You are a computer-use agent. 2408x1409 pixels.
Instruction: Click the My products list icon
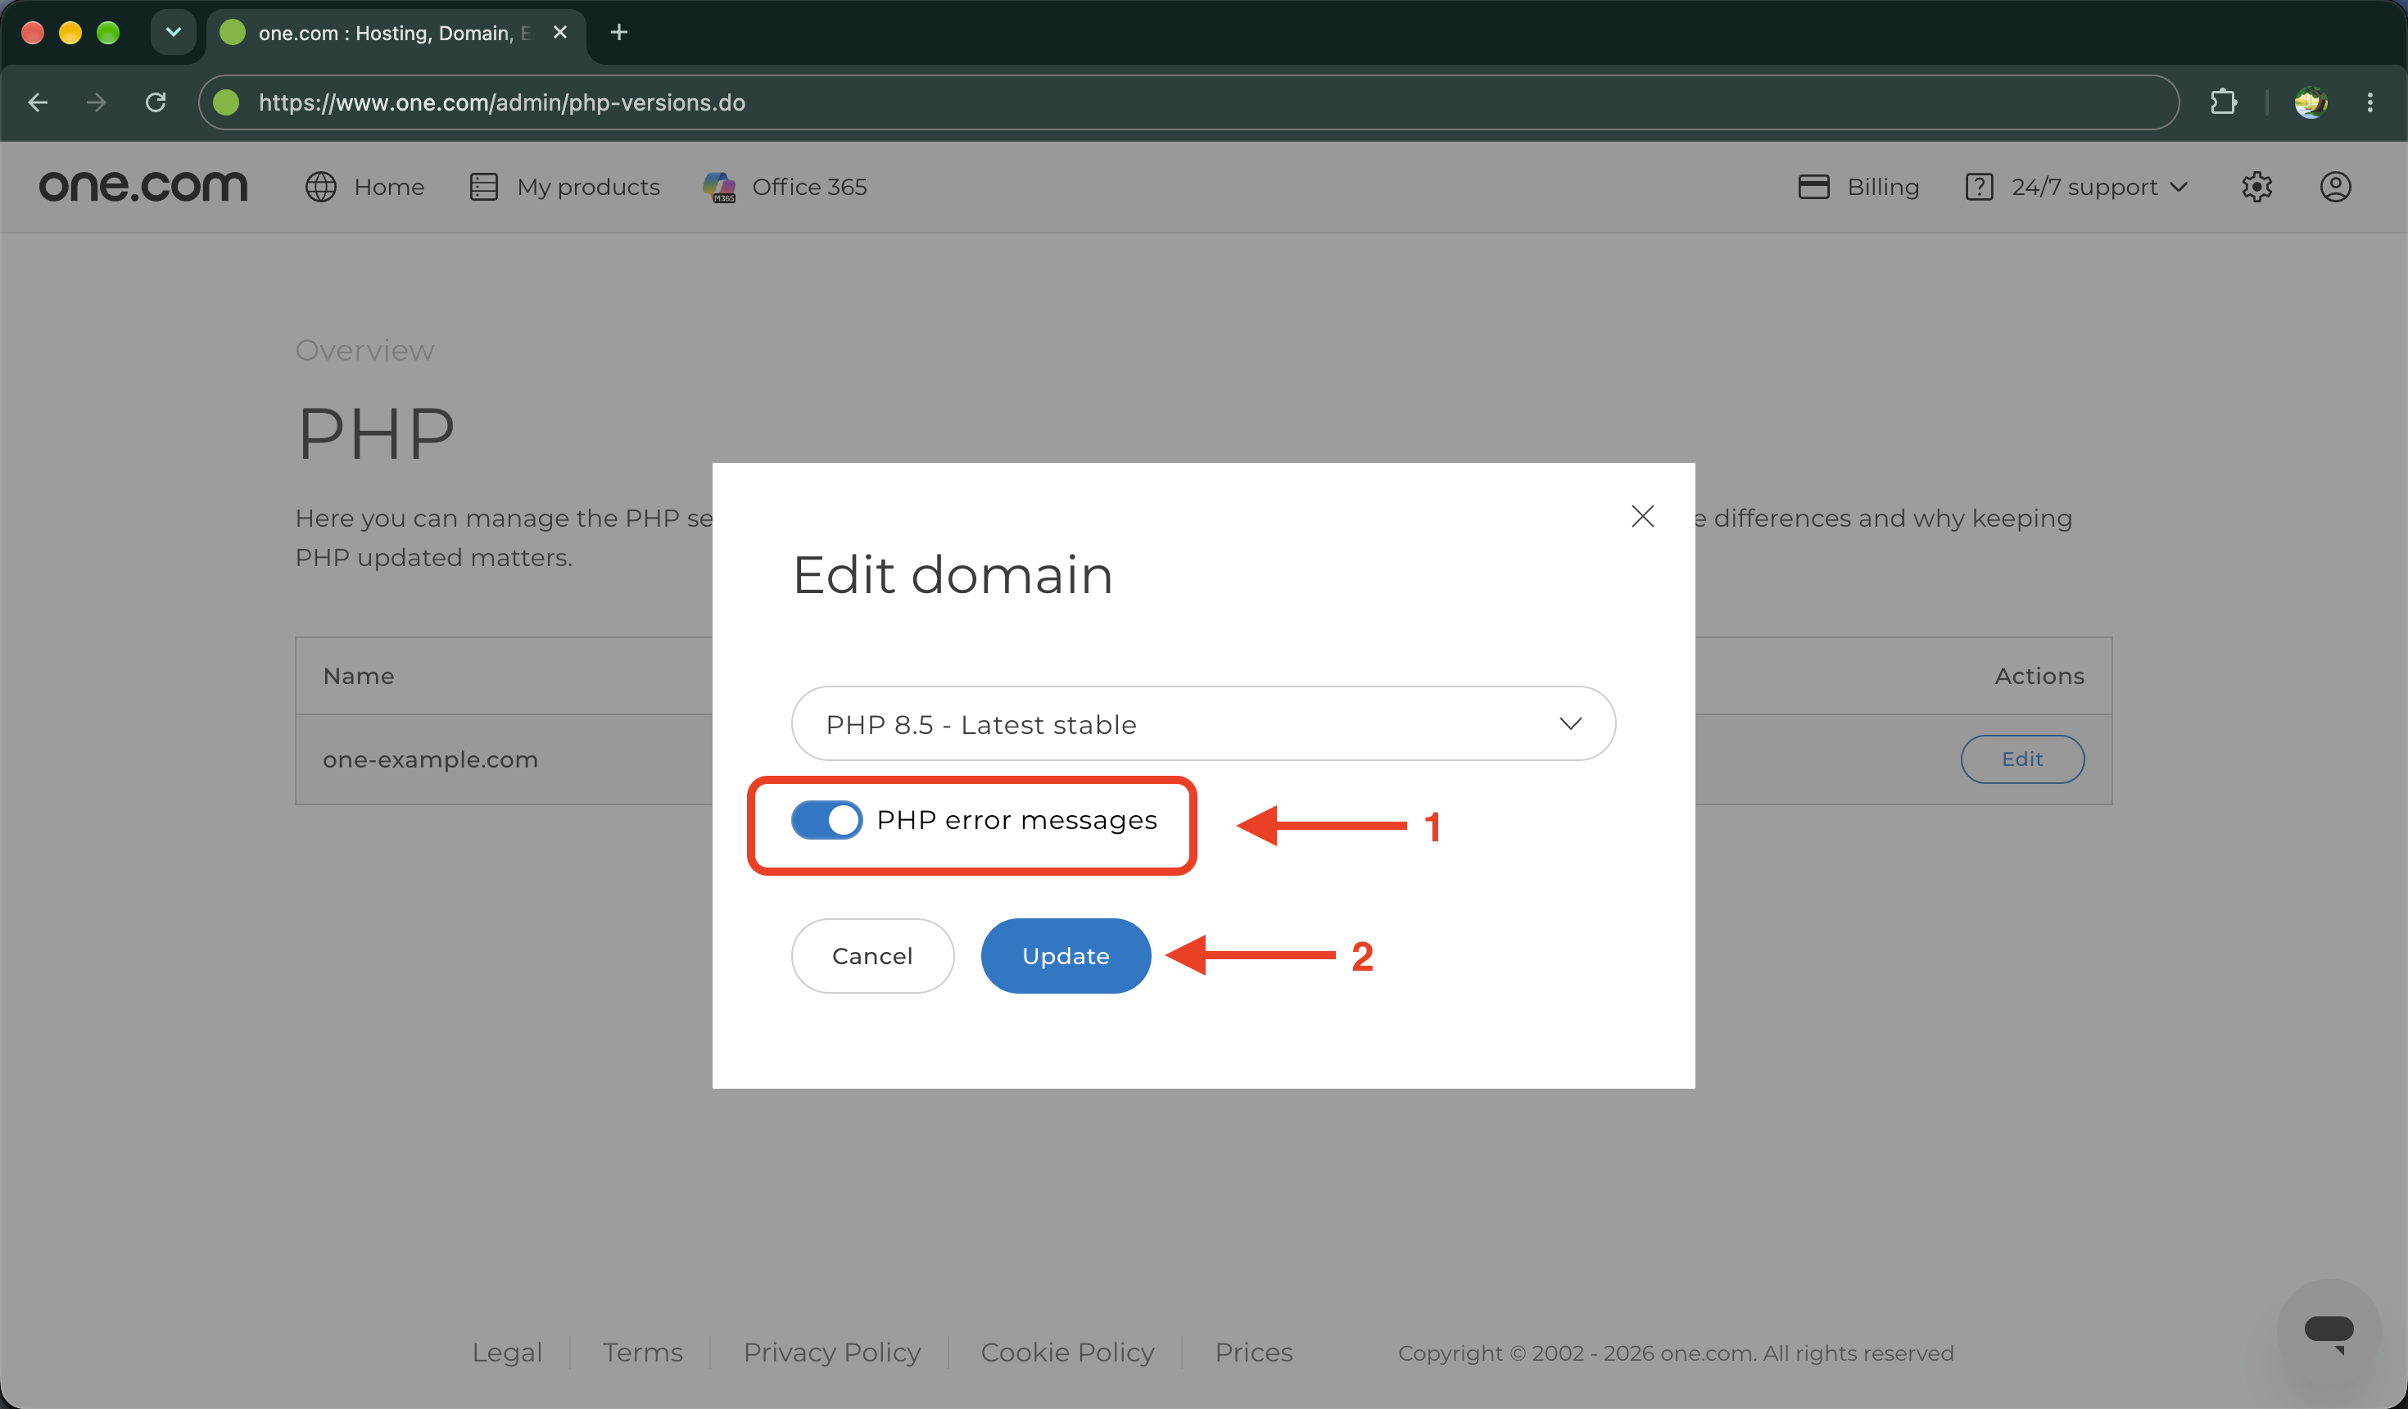[x=483, y=187]
